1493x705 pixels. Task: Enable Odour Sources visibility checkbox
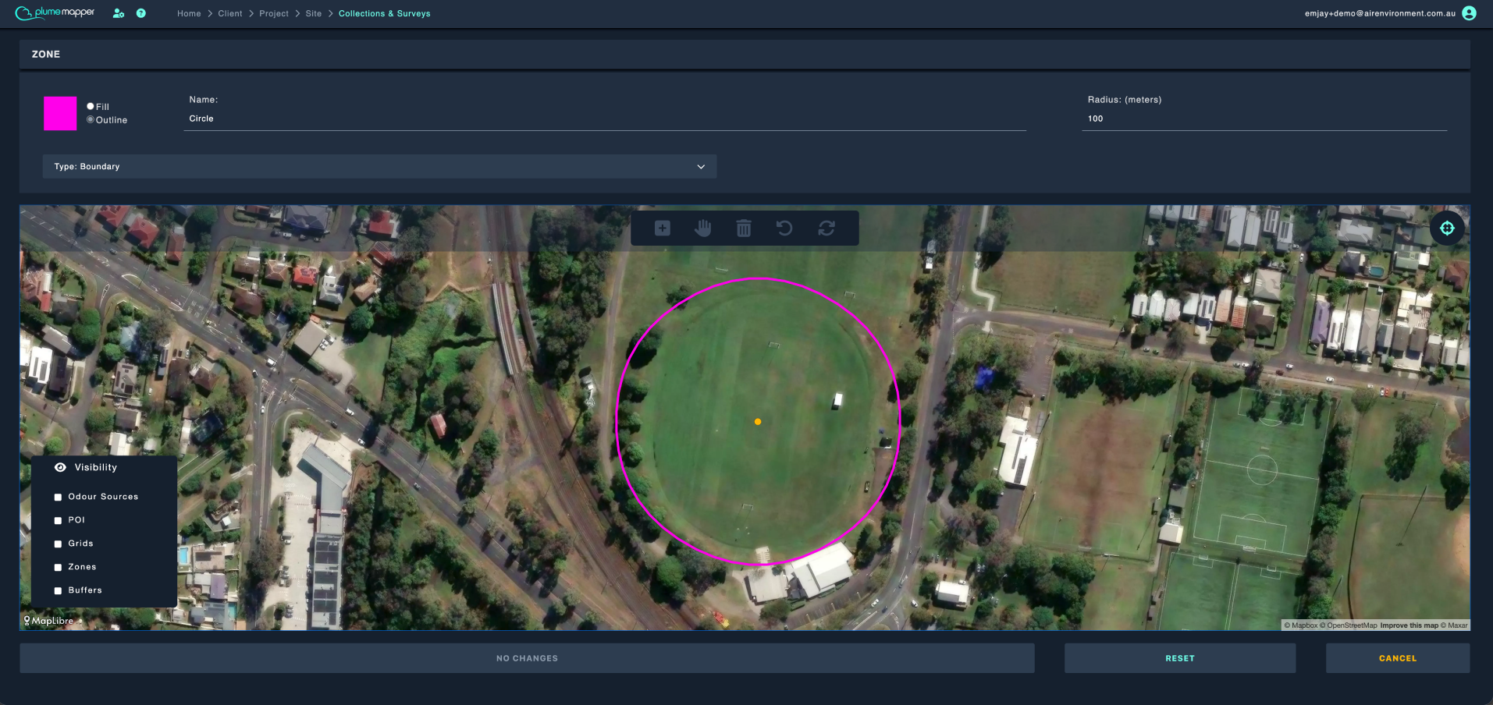(x=58, y=497)
